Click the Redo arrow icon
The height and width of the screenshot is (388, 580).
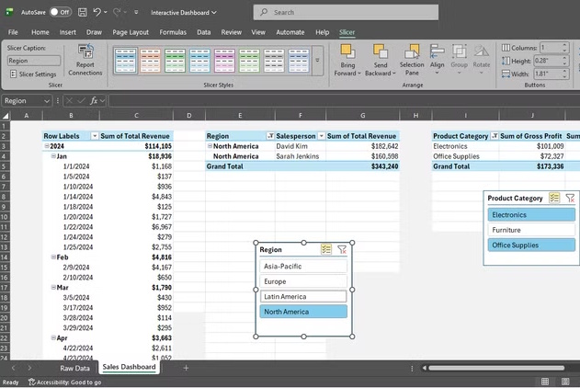click(117, 12)
